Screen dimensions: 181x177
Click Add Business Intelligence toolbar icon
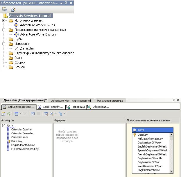[x=3, y=114]
